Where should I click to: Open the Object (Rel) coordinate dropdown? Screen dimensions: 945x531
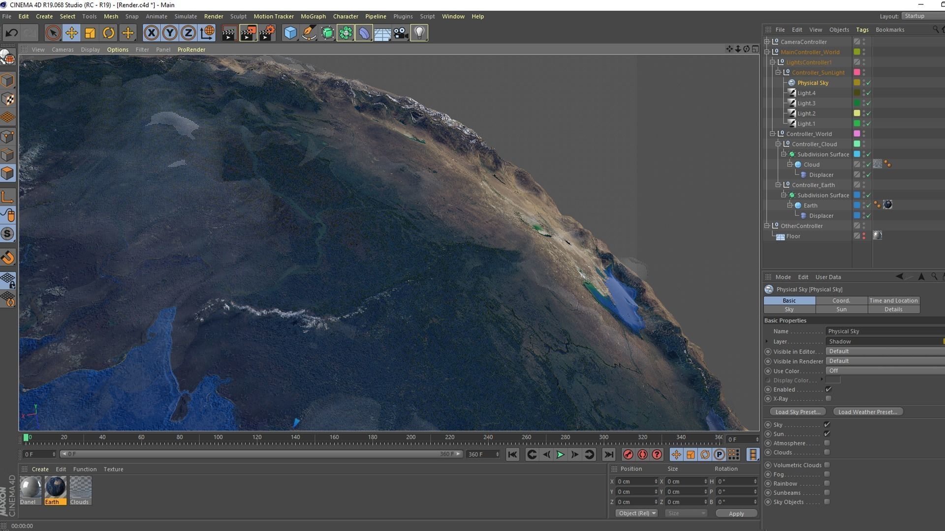pos(637,513)
